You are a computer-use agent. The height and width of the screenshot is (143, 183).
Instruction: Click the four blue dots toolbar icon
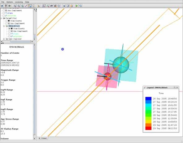[59, 6]
